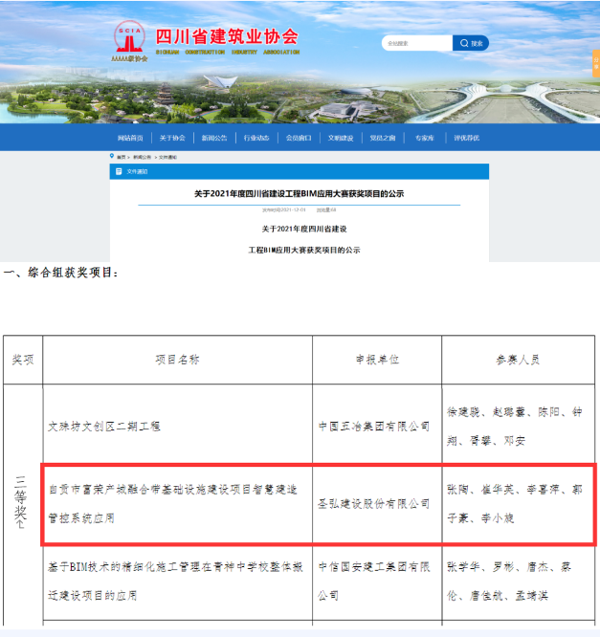This screenshot has width=600, height=637.
Task: Click the 首页 breadcrumb link
Action: [122, 156]
